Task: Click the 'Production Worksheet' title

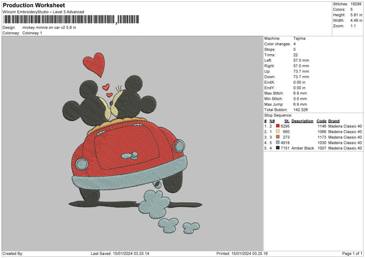Action: click(x=33, y=5)
